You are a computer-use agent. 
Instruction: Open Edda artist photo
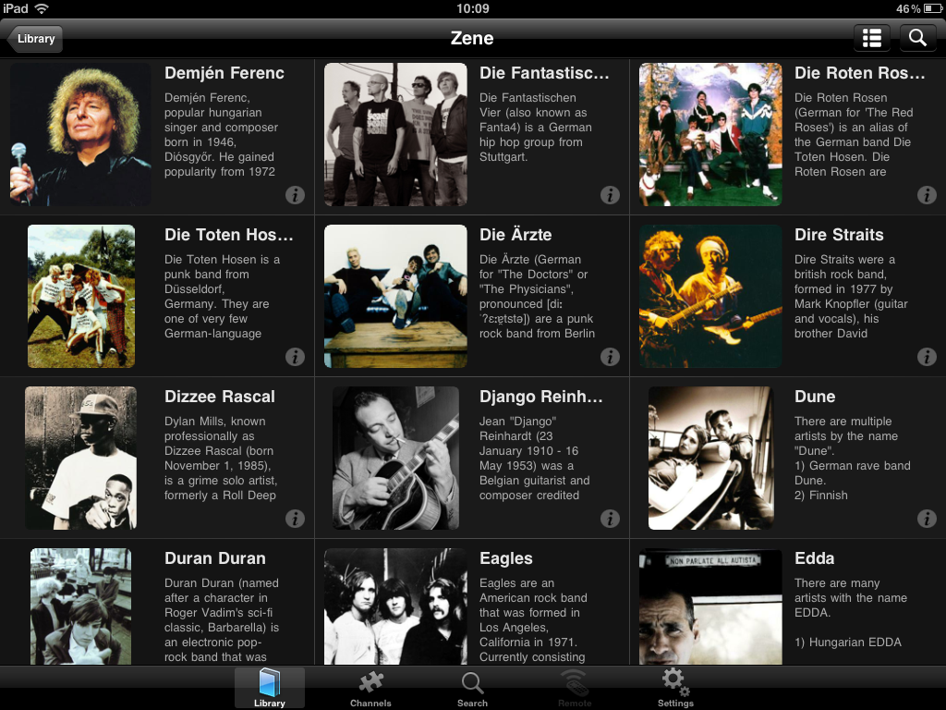(710, 606)
